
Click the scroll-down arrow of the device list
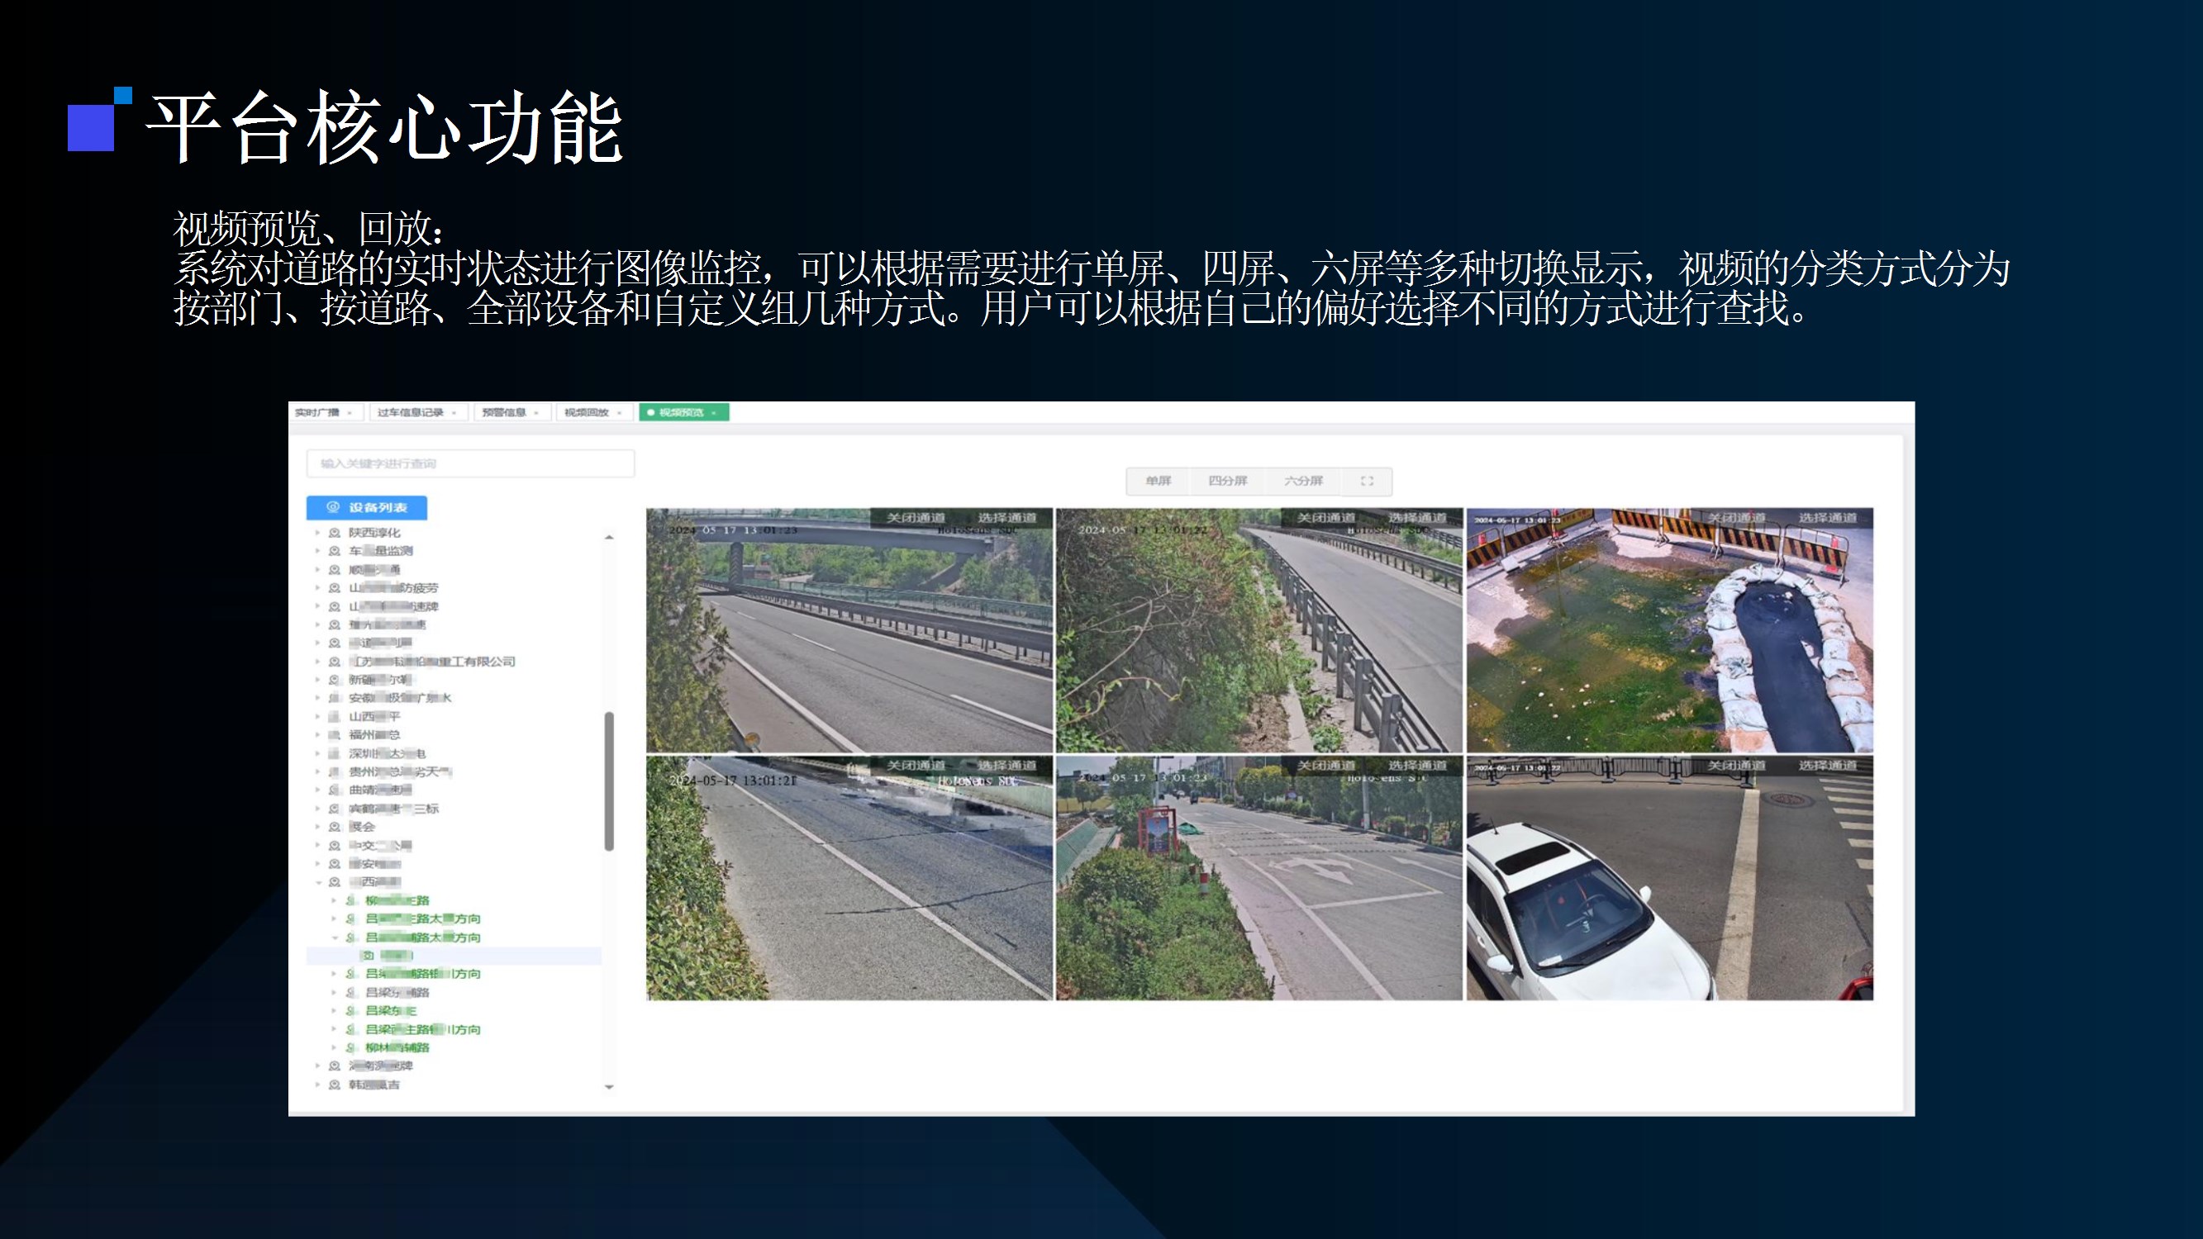pos(609,1087)
